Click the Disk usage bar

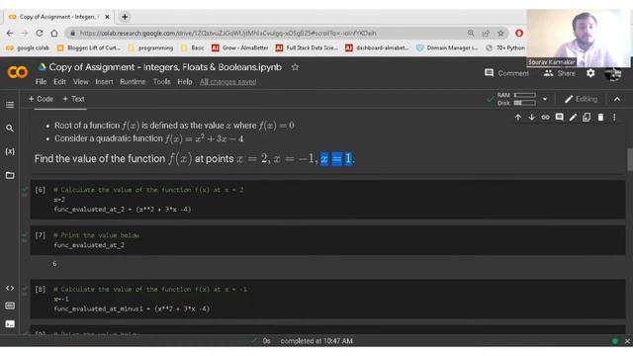point(525,103)
